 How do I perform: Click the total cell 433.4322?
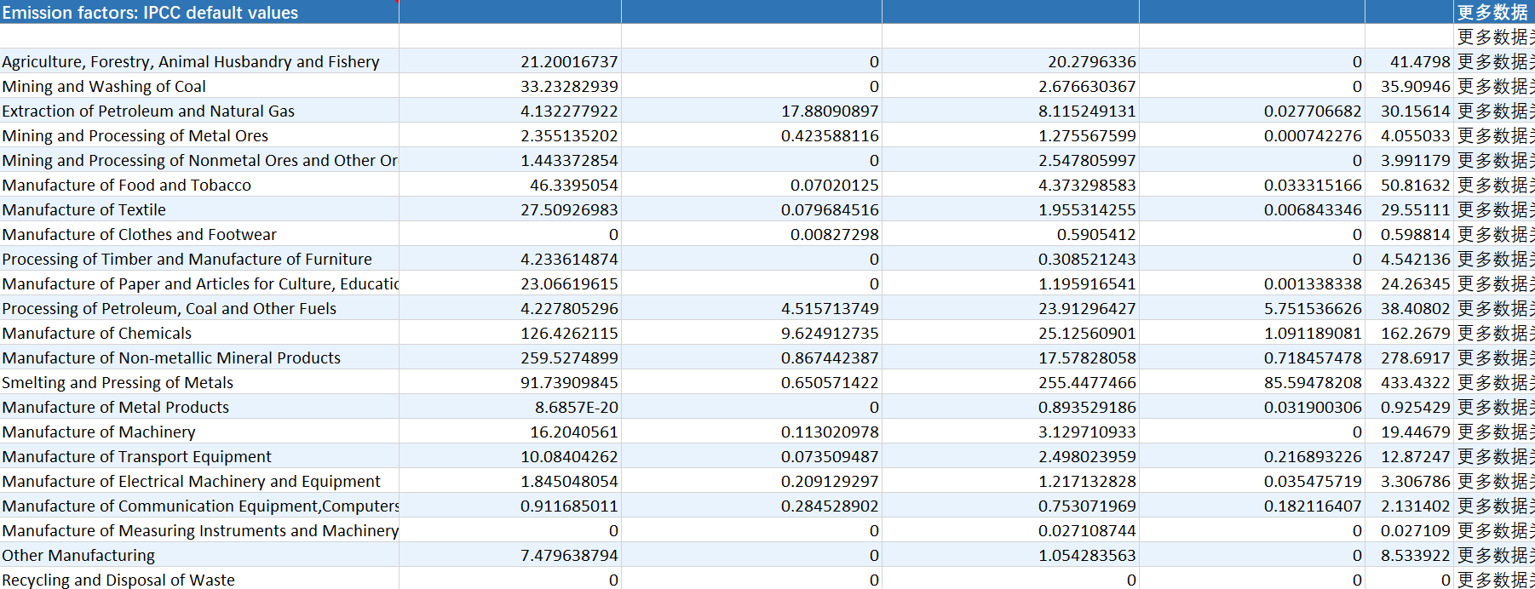[x=1410, y=382]
